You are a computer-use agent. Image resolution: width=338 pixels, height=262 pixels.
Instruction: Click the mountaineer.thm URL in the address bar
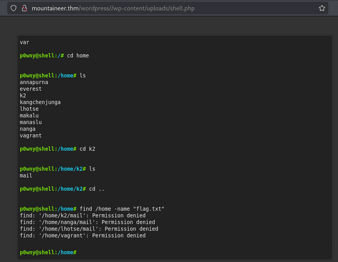(x=113, y=8)
